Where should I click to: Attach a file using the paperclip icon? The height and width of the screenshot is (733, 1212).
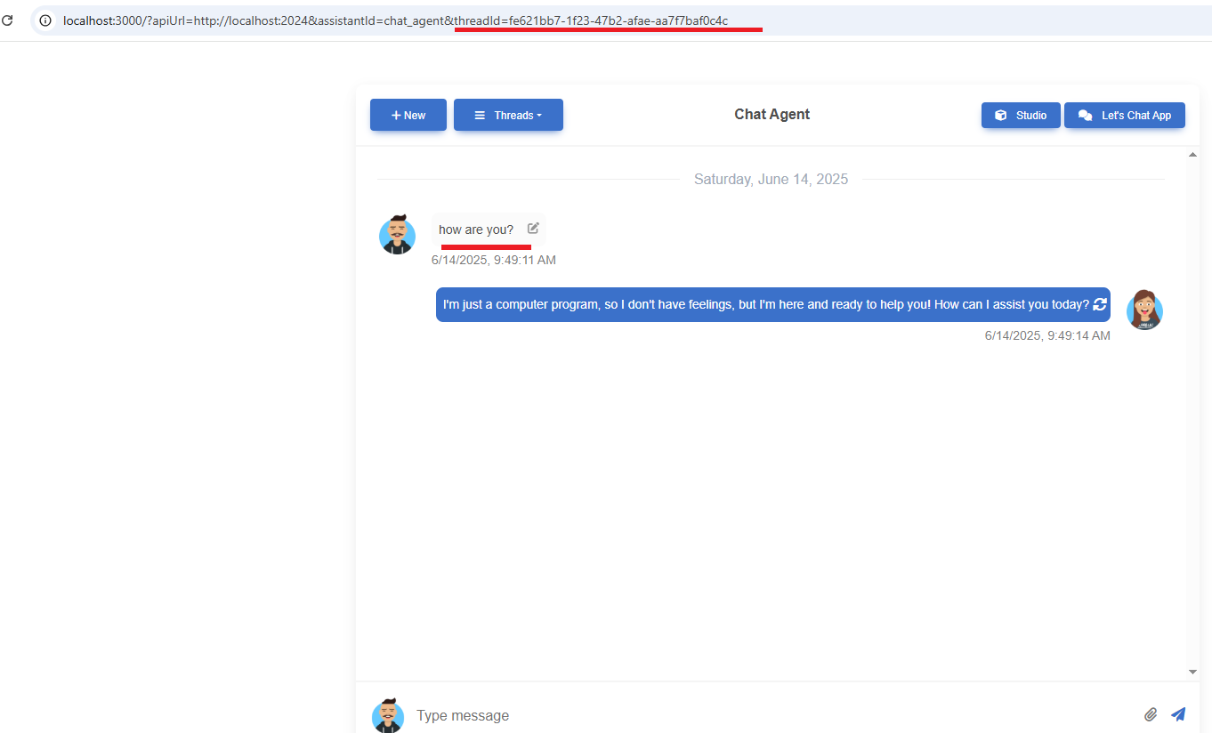pyautogui.click(x=1151, y=714)
